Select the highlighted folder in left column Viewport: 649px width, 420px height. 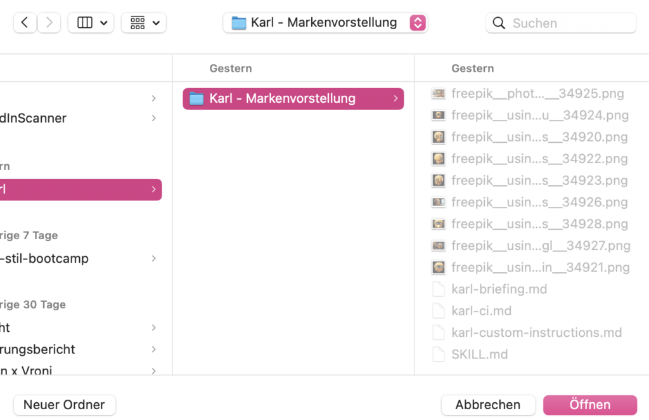[x=80, y=190]
